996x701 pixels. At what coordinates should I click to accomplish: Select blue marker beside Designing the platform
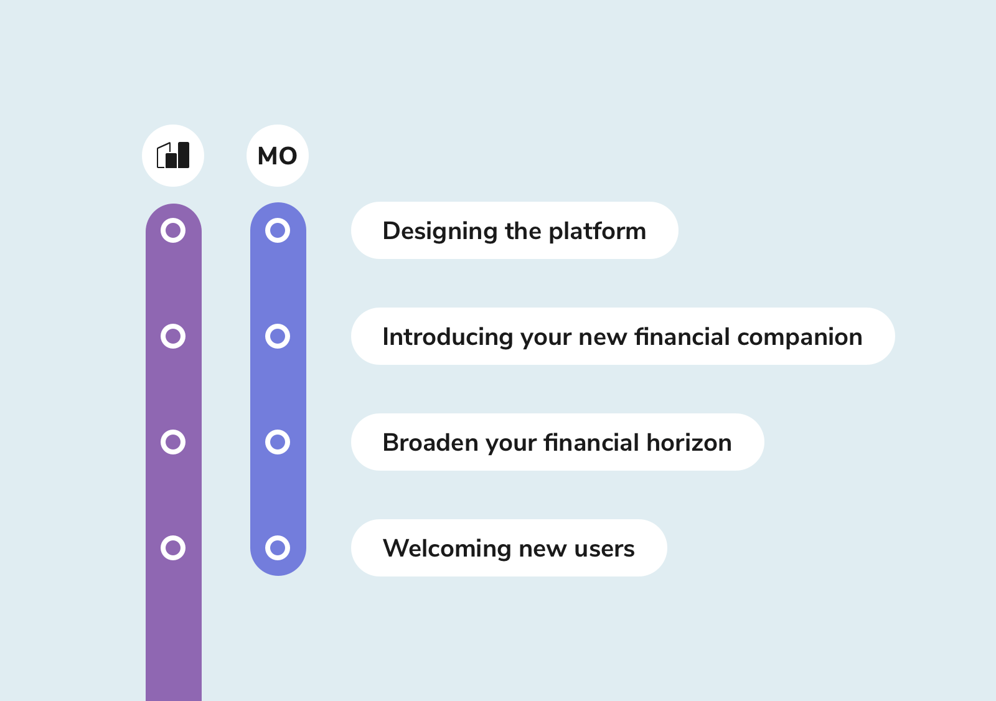(278, 230)
